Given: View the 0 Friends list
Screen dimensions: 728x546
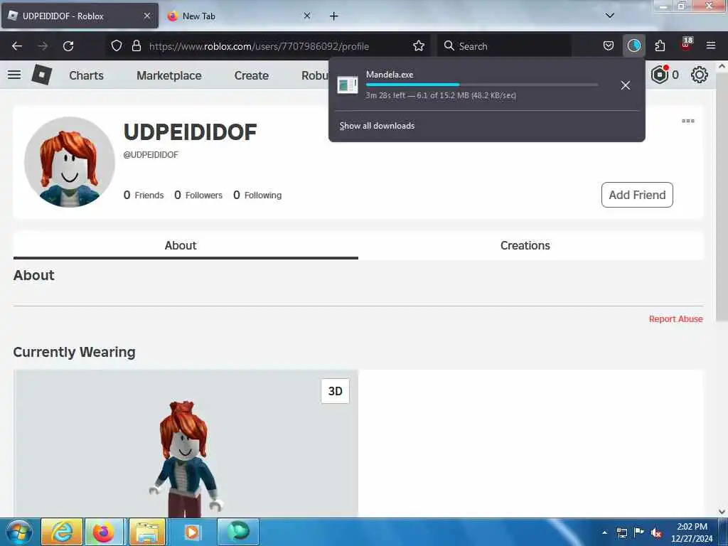Looking at the screenshot, I should click(144, 195).
